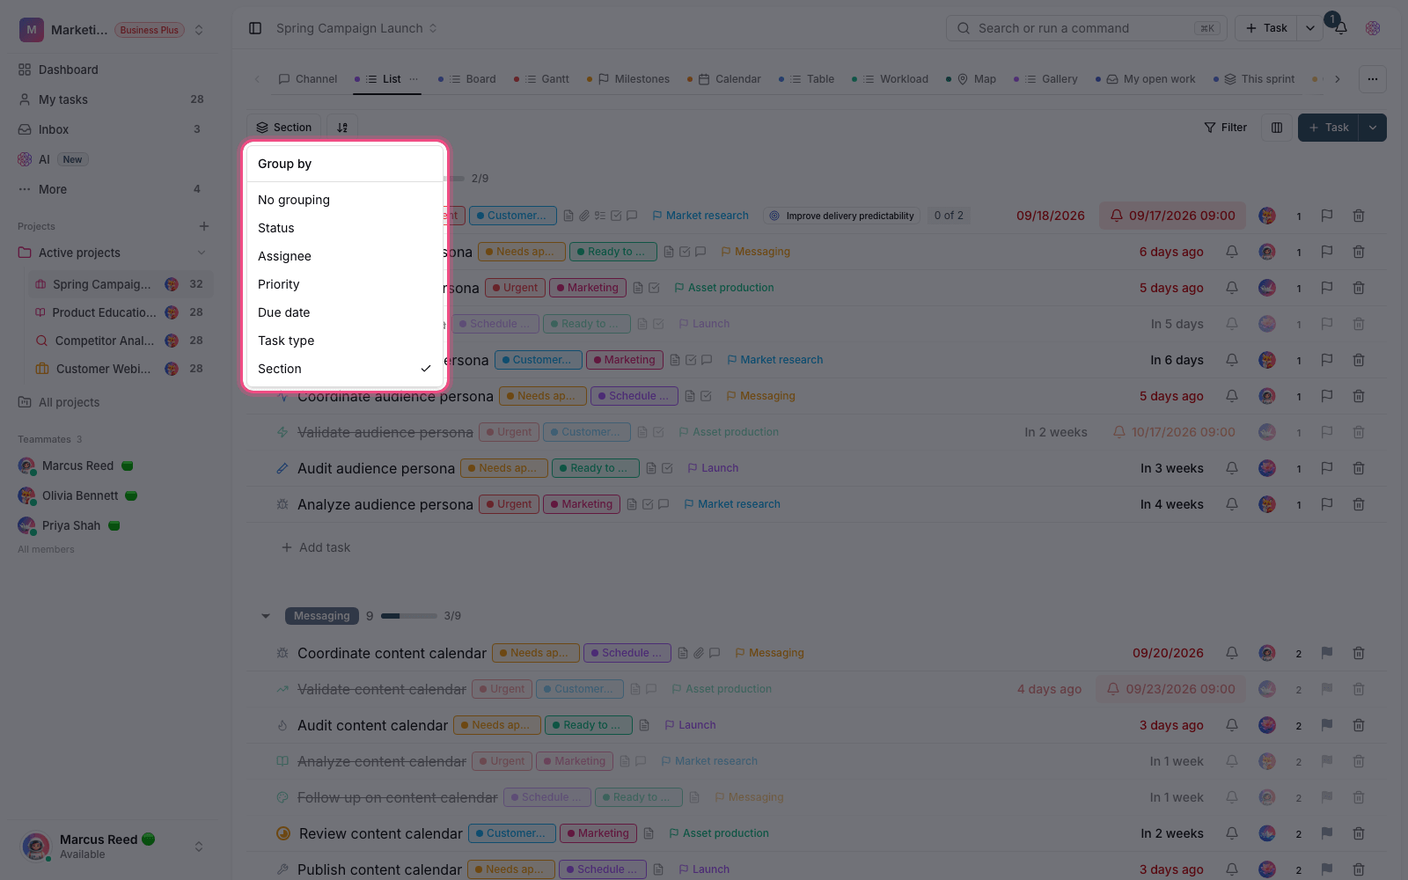Click the Messaging section progress bar

tap(409, 616)
